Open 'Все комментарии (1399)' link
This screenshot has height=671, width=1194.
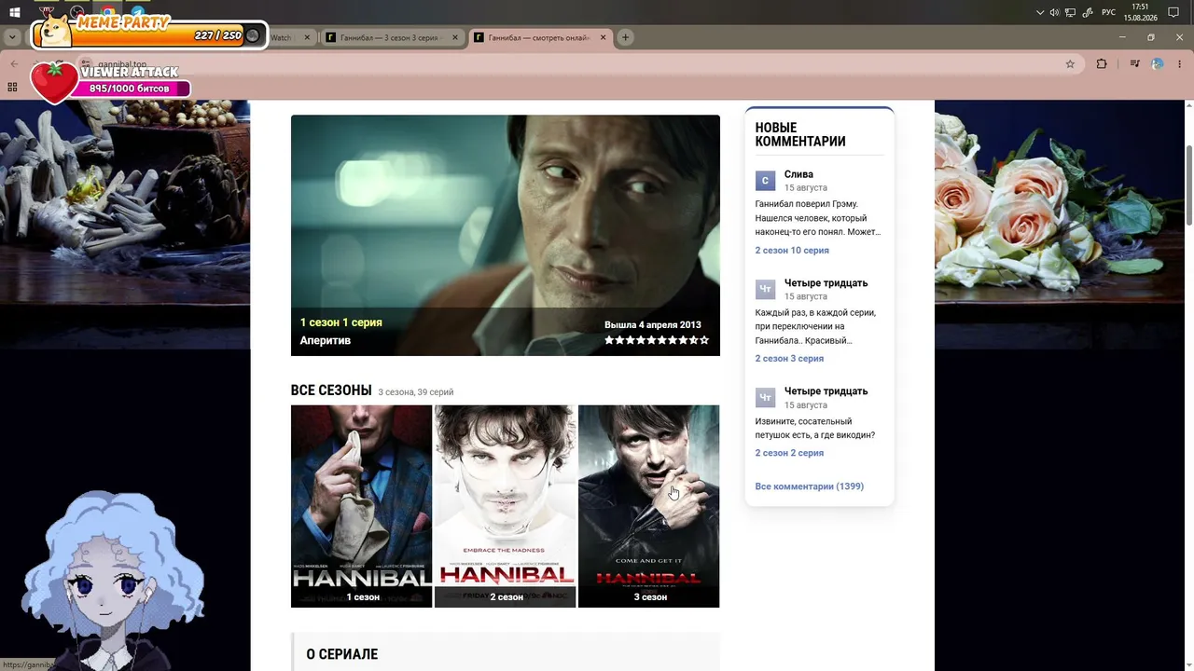[810, 486]
